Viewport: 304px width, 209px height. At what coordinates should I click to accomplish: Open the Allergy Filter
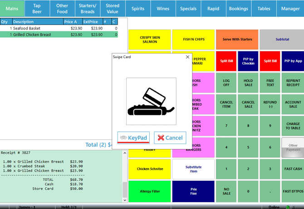[x=150, y=191]
